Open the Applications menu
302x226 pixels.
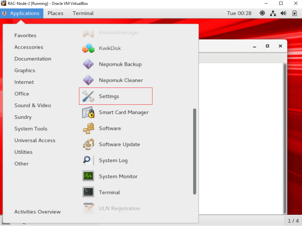click(21, 13)
